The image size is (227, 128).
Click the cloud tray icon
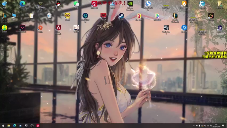click(x=197, y=126)
